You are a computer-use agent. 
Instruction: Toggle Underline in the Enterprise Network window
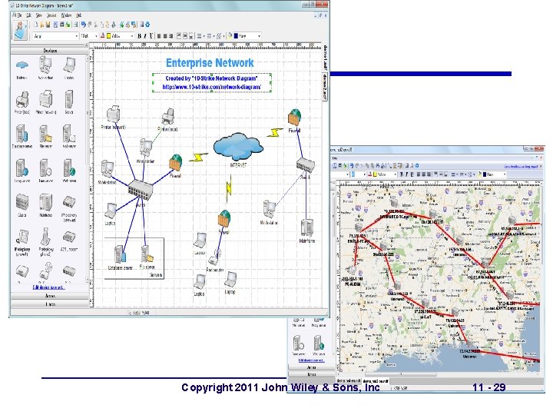pyautogui.click(x=151, y=36)
